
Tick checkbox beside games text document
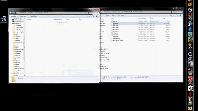pyautogui.click(x=112, y=21)
